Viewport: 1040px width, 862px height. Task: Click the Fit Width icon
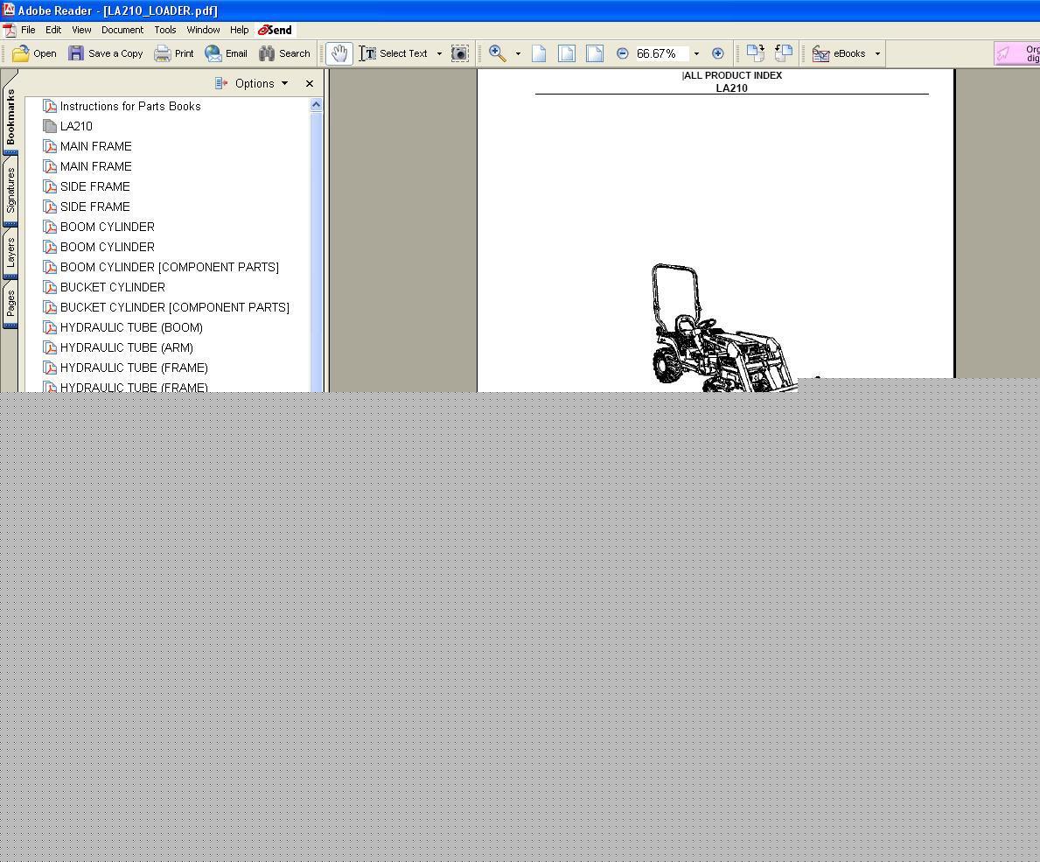(595, 53)
